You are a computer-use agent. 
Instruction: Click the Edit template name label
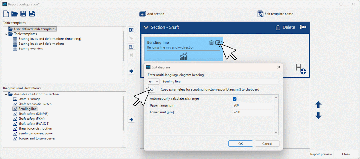click(279, 14)
